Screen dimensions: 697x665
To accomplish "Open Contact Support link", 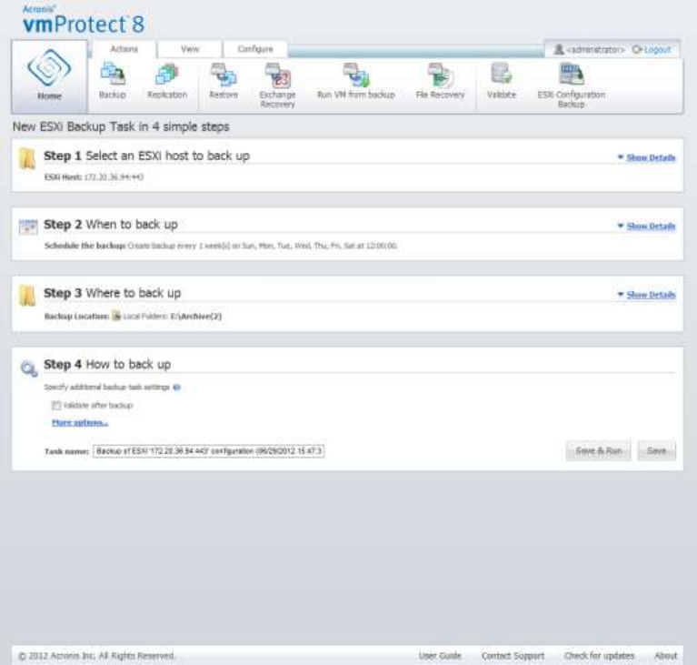I will click(x=513, y=656).
